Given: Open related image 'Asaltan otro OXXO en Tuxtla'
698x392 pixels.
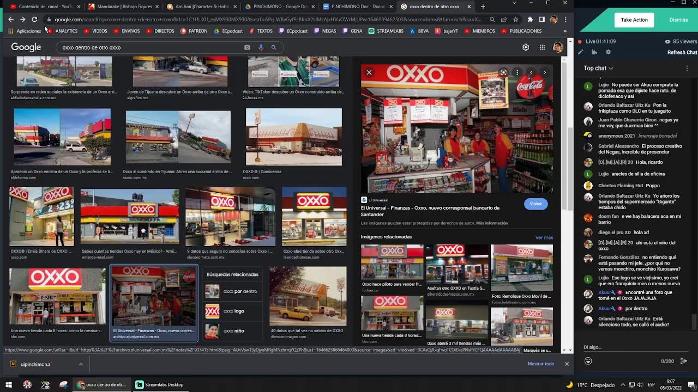Looking at the screenshot, I should (x=457, y=265).
